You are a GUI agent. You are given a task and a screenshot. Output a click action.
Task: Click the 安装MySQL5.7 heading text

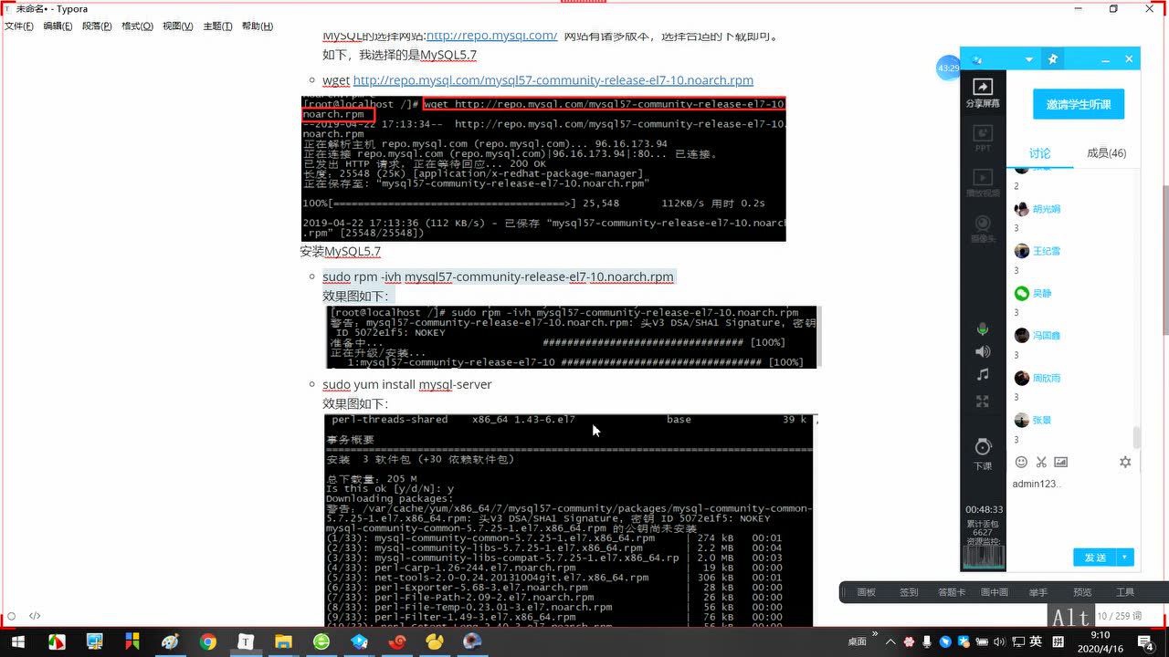pyautogui.click(x=340, y=251)
